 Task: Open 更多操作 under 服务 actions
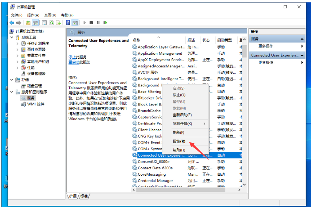(x=265, y=46)
